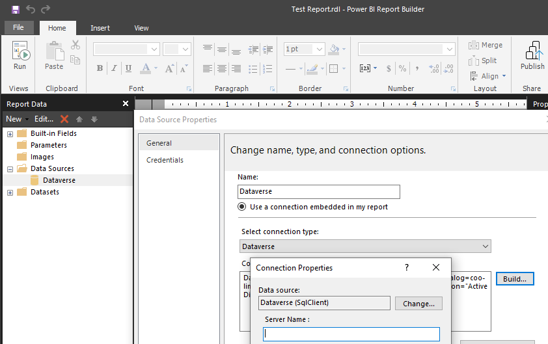Open the File menu
Screen dimensions: 548x344
click(18, 27)
